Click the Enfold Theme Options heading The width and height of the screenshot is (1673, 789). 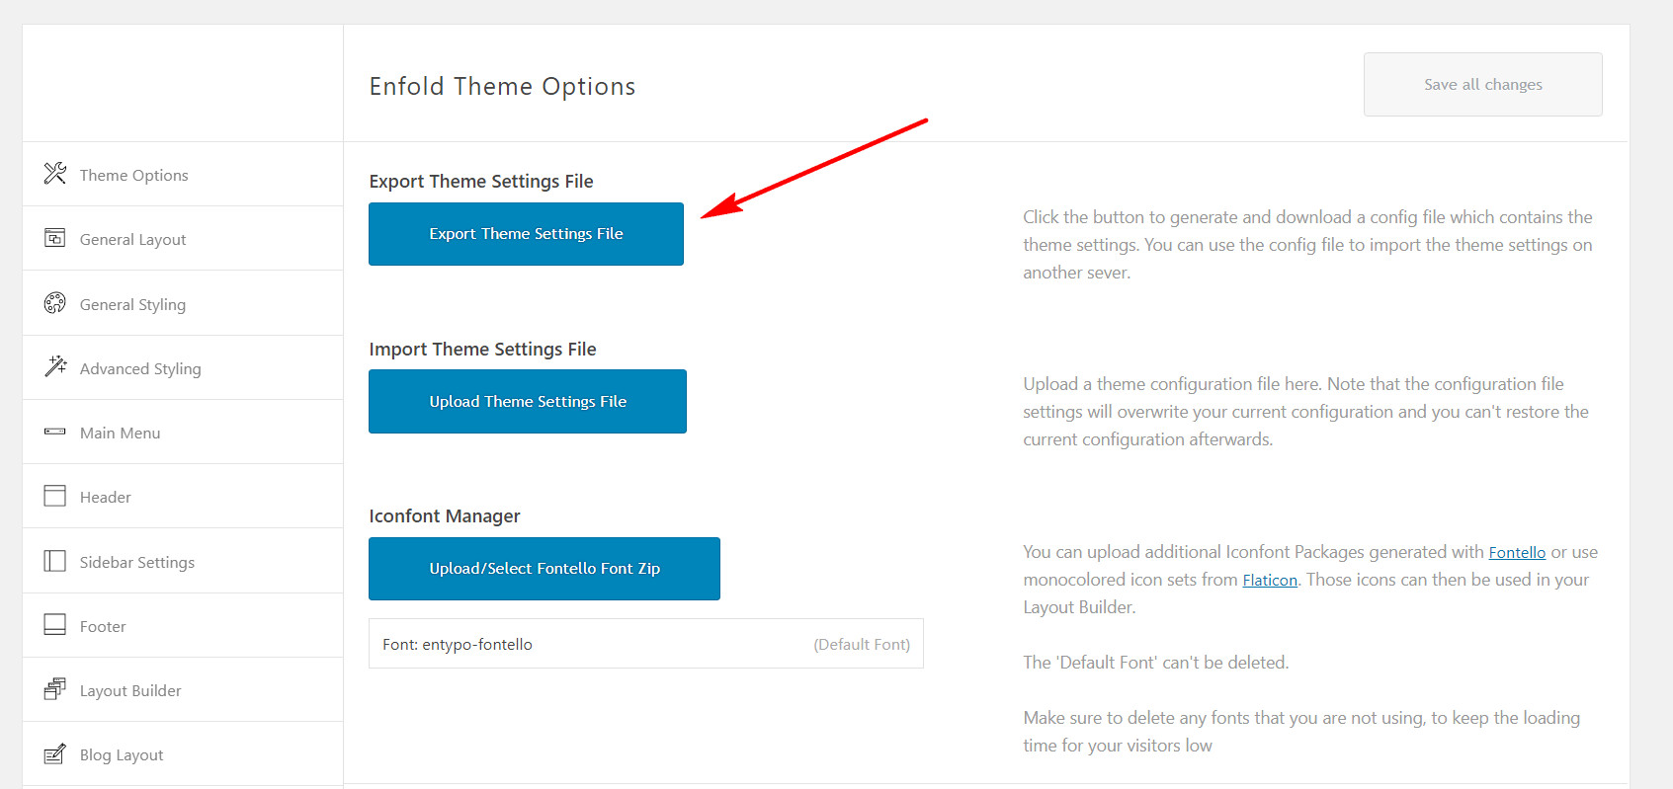[x=502, y=87]
